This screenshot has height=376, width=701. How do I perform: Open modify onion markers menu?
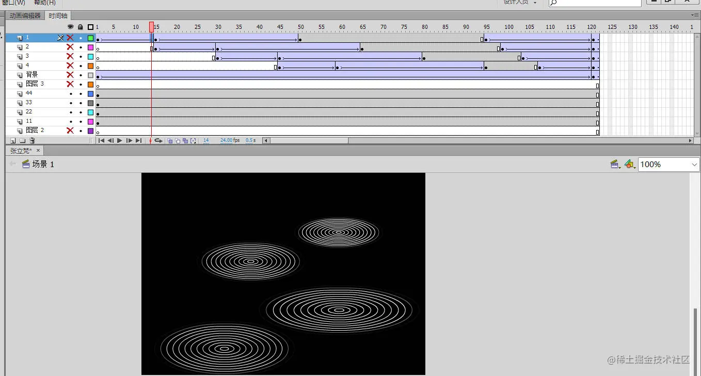point(193,140)
